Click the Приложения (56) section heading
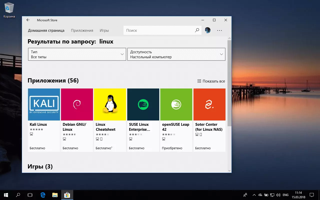The width and height of the screenshot is (320, 200). pyautogui.click(x=53, y=80)
